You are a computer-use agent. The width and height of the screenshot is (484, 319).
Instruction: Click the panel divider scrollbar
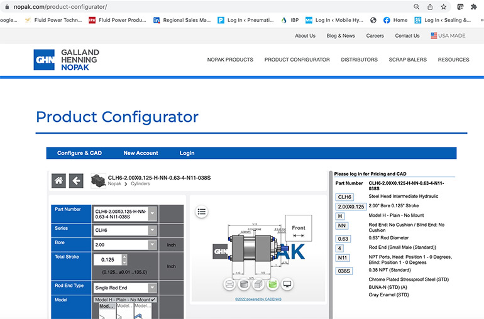[331, 245]
